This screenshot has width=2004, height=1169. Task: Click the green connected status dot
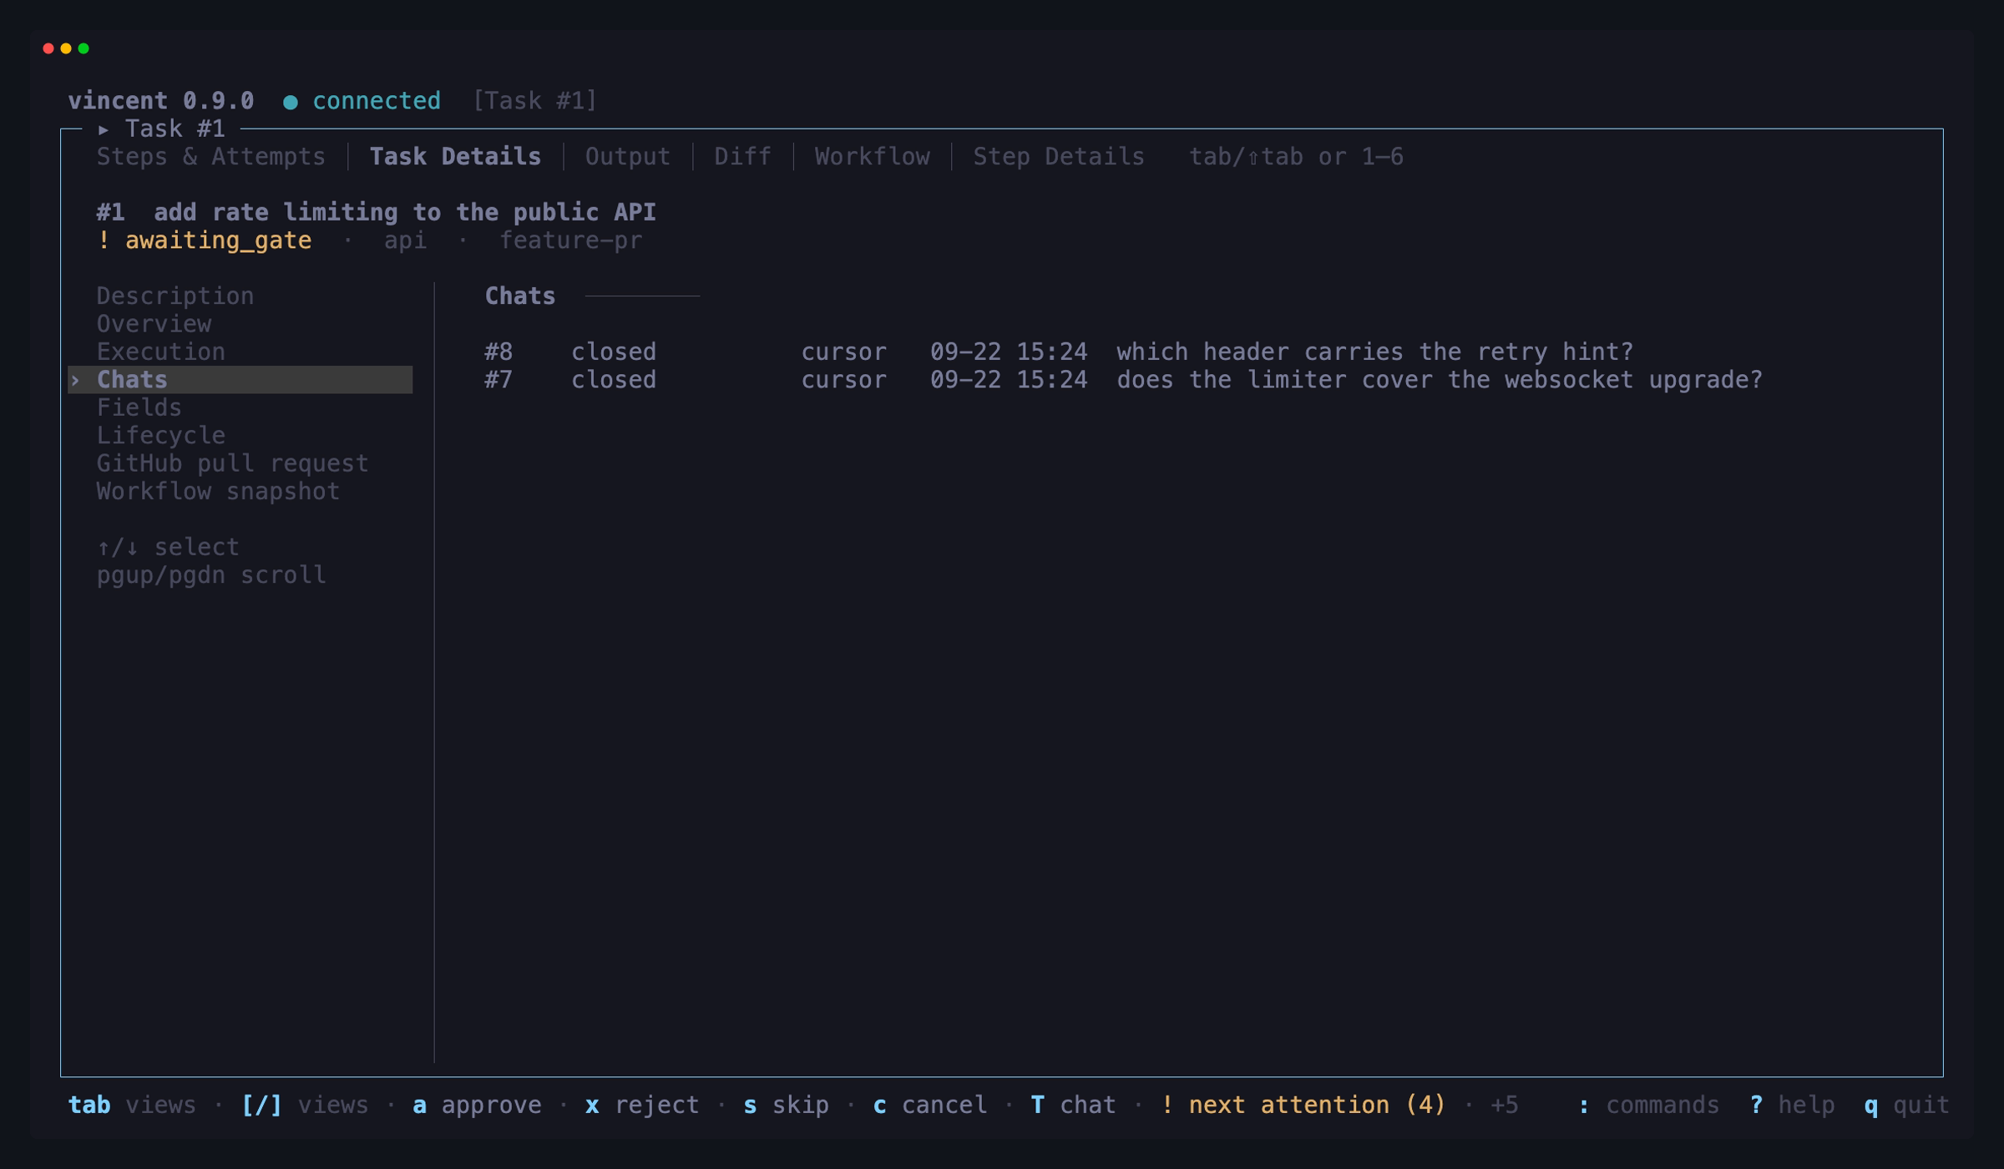tap(291, 102)
